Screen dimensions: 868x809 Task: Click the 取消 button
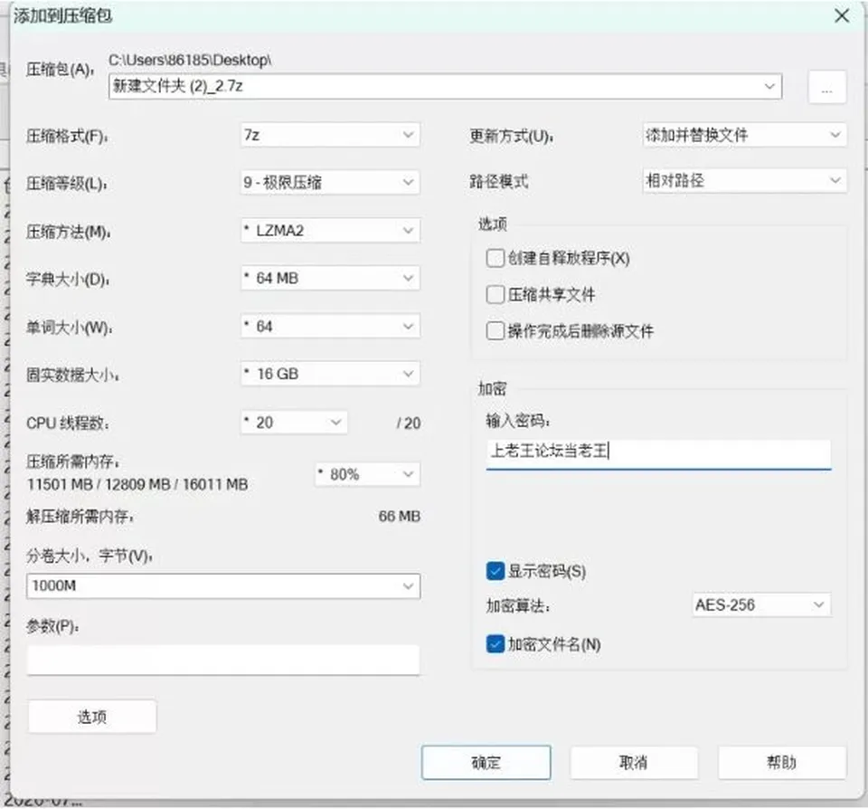[x=634, y=763]
